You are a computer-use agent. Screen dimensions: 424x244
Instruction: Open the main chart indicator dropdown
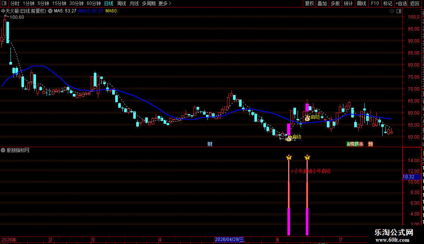coord(50,11)
